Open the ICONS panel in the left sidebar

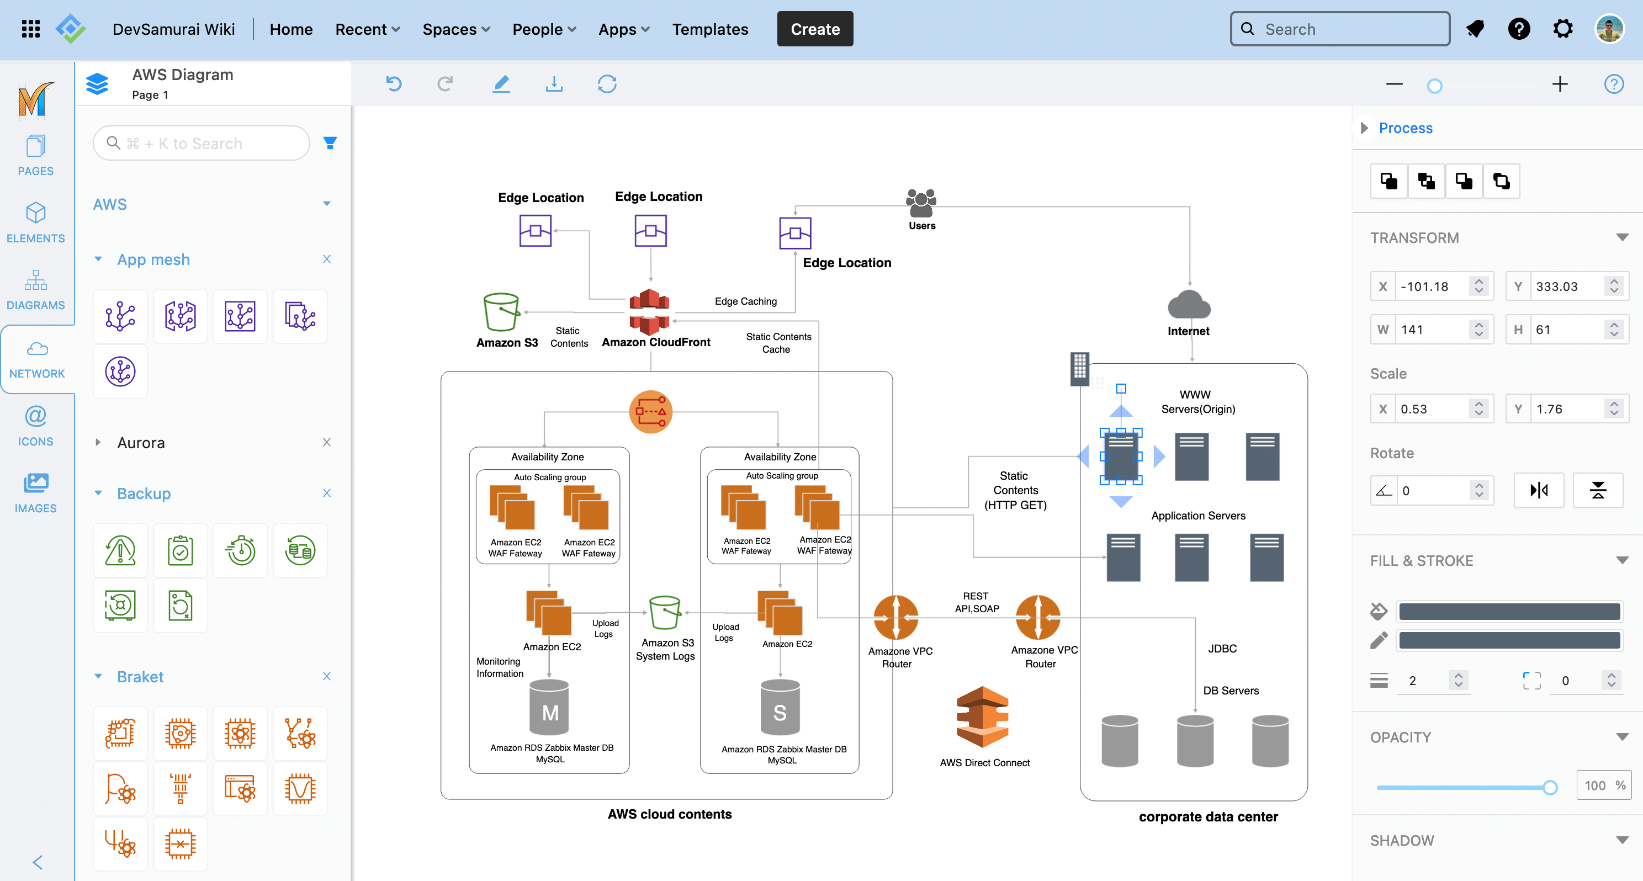(x=35, y=426)
